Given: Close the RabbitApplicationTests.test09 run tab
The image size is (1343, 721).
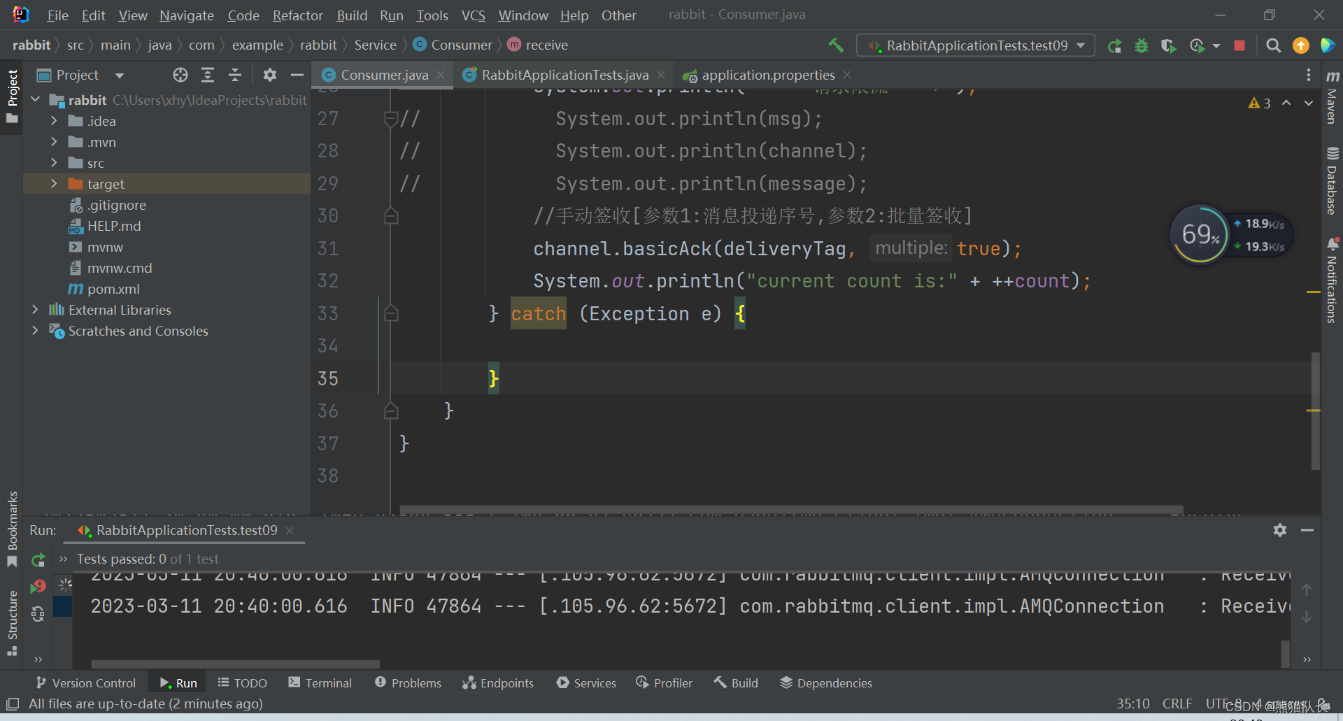Looking at the screenshot, I should [x=290, y=531].
